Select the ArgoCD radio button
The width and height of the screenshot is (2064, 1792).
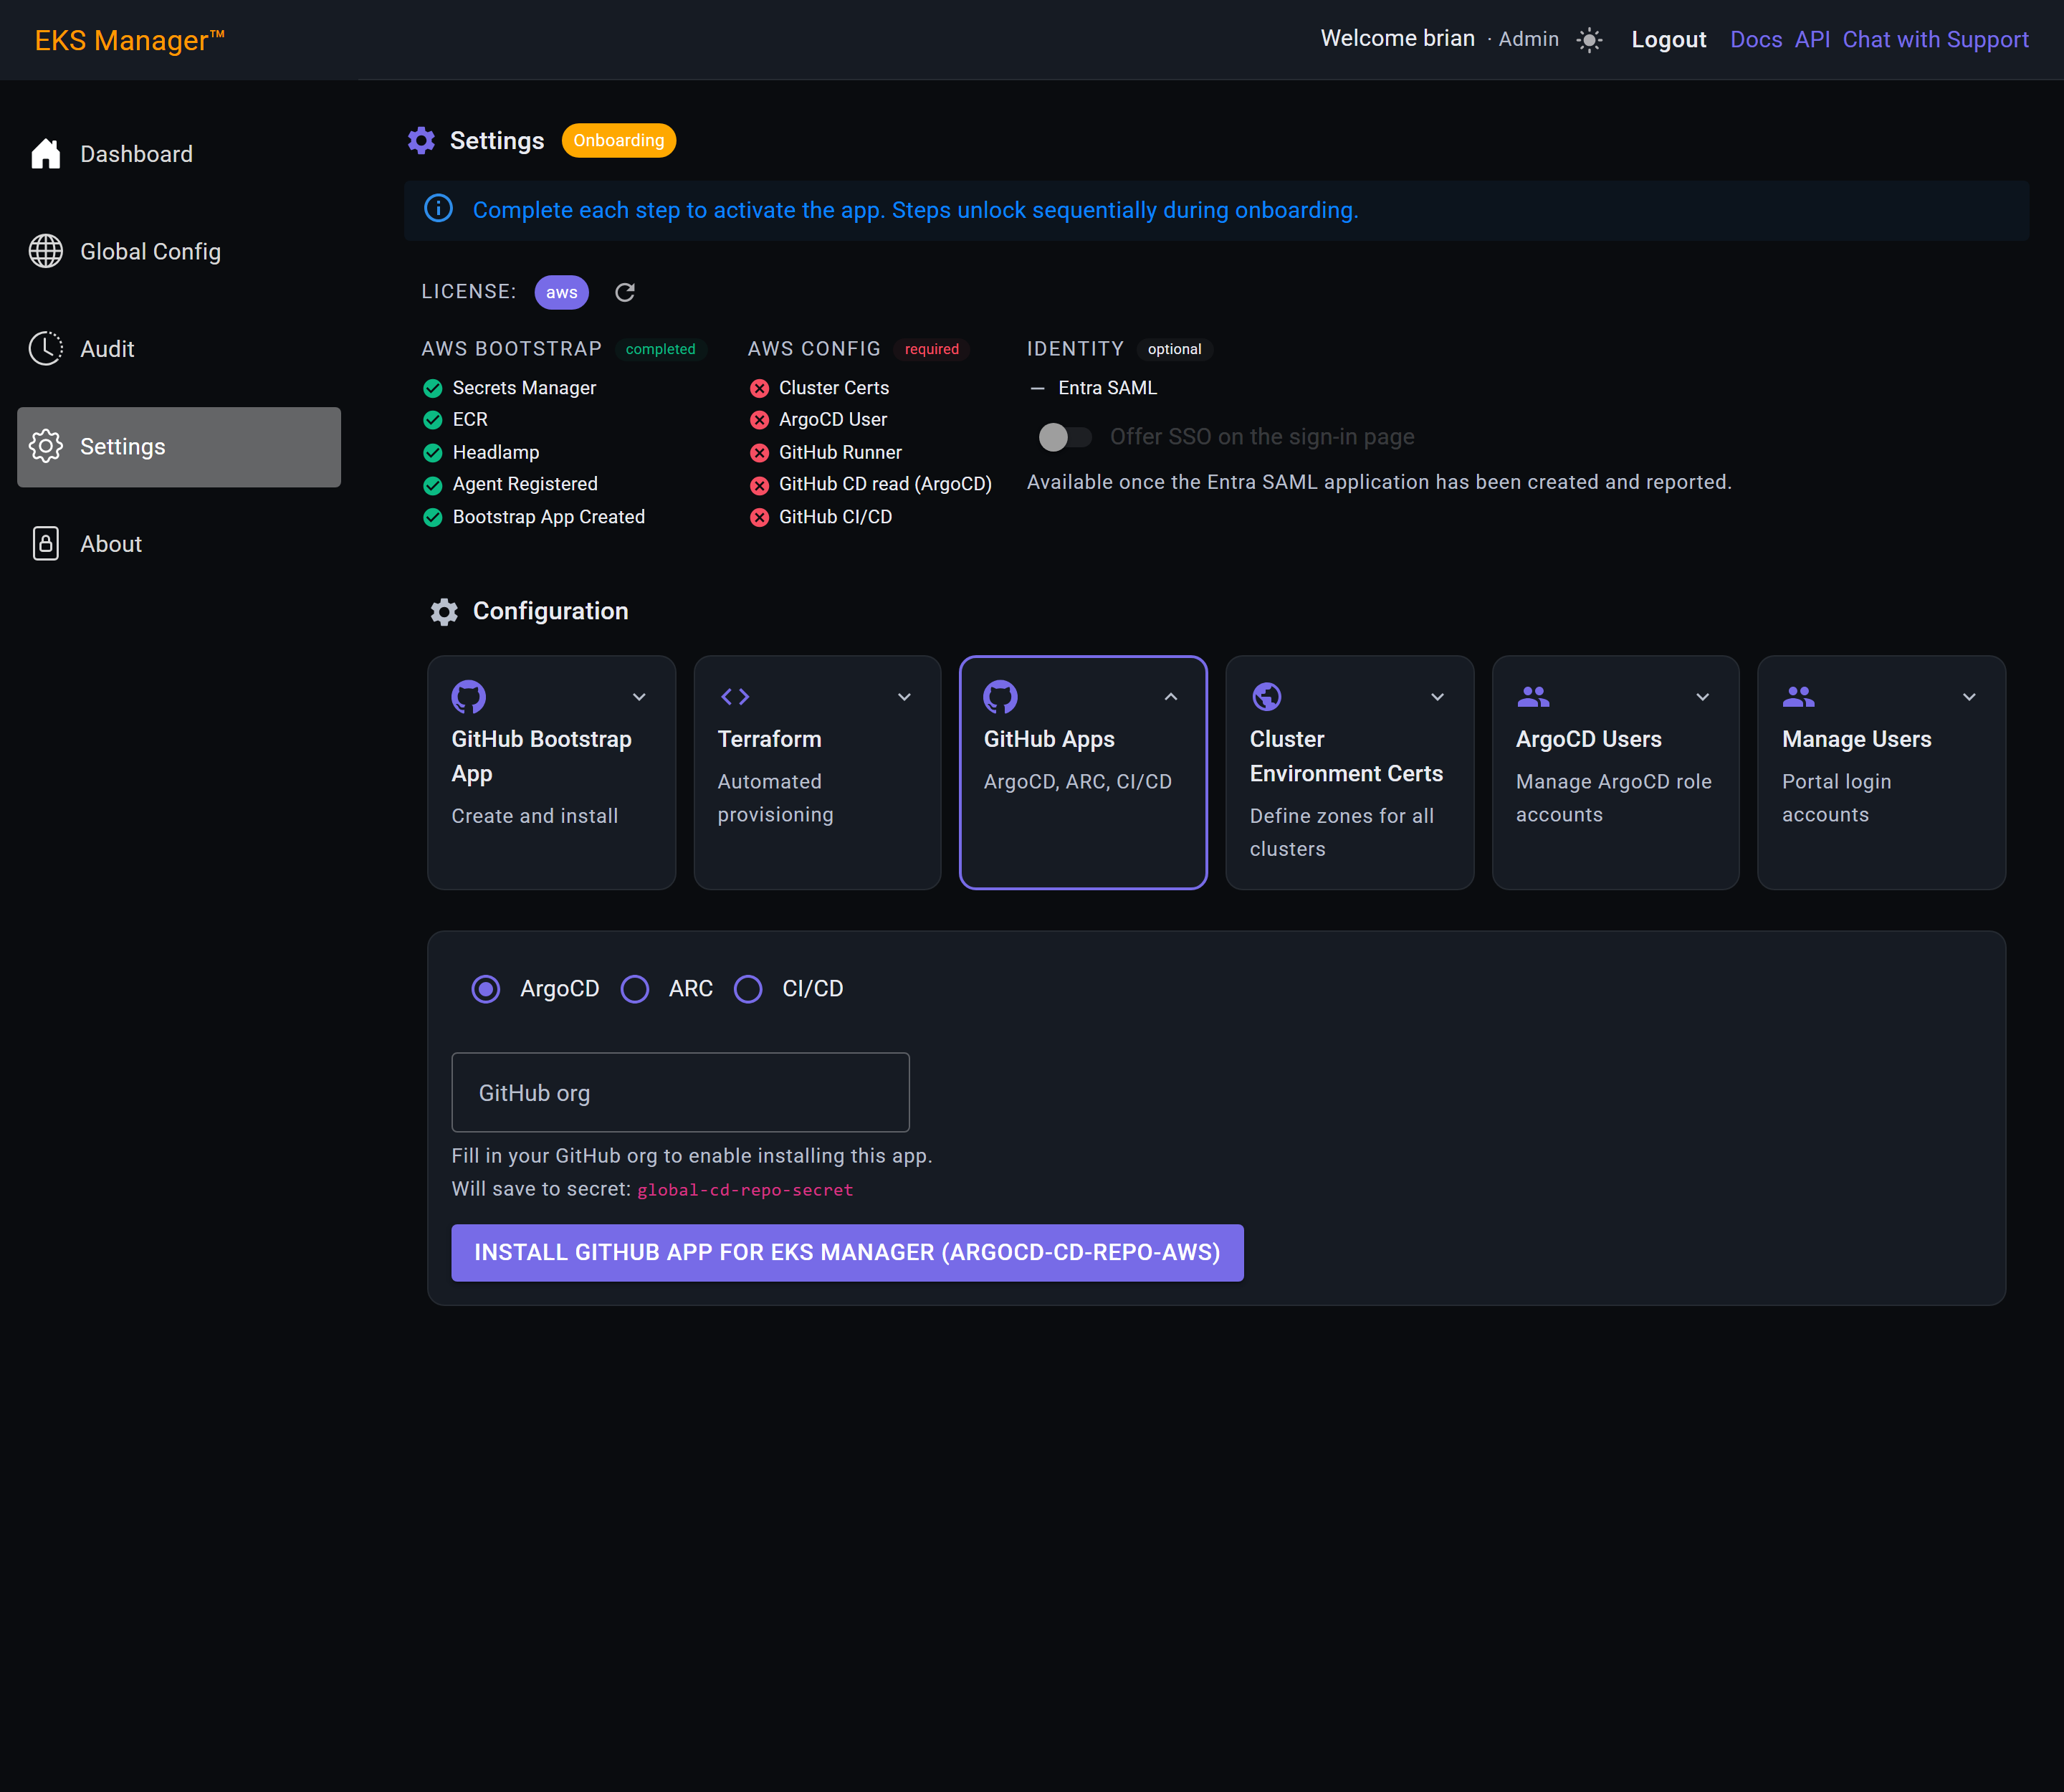486,989
